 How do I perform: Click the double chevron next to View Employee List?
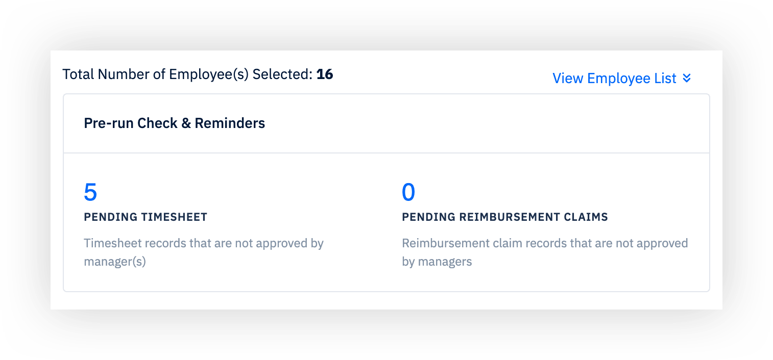[x=687, y=78]
